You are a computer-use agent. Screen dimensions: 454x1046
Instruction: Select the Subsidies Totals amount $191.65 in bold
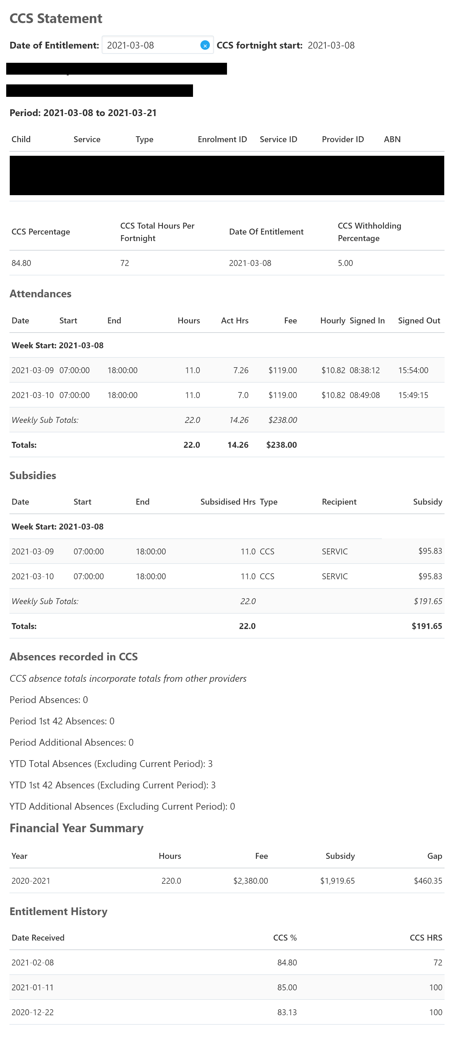427,626
